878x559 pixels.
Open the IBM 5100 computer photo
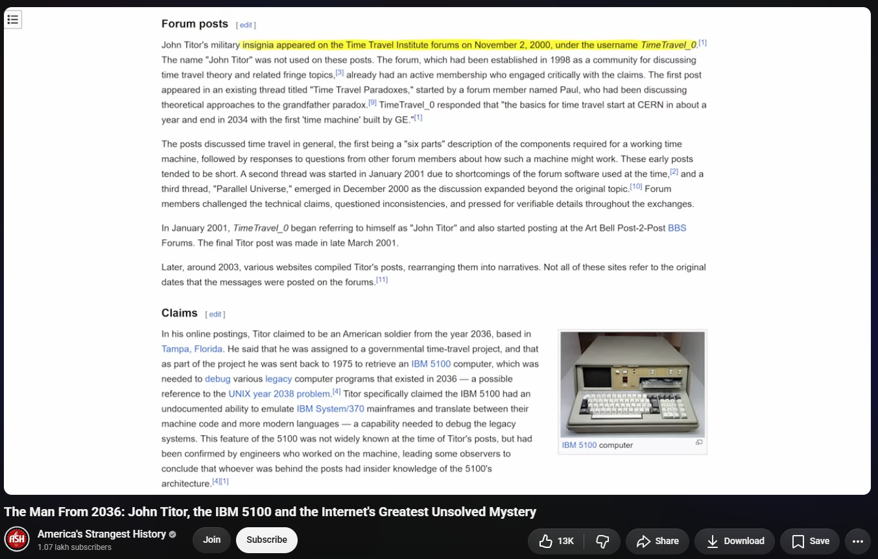[x=632, y=384]
